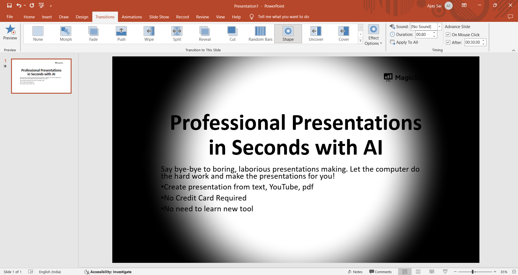This screenshot has height=275, width=518.
Task: Apply the Fade transition
Action: [x=93, y=34]
